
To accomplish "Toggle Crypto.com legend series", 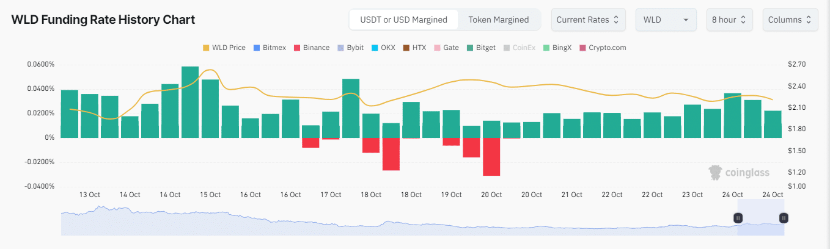I will coord(603,48).
